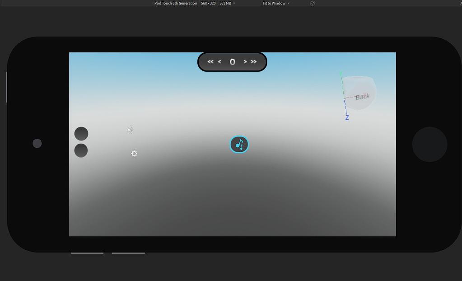Image resolution: width=462 pixels, height=281 pixels.
Task: Open the 583 MB memory dropdown
Action: [x=226, y=3]
